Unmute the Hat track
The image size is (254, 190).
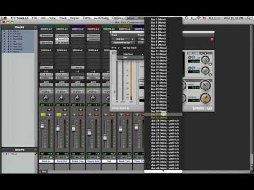coord(112,115)
